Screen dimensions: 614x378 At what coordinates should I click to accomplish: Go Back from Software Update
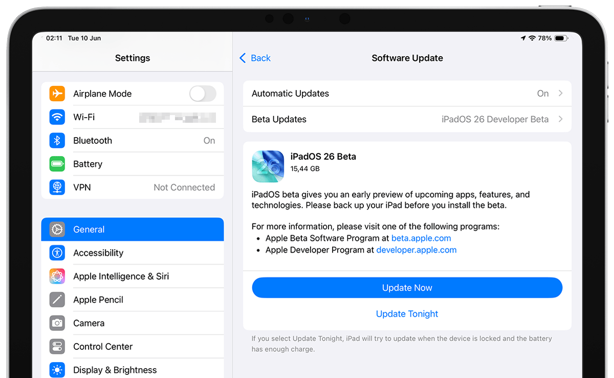coord(255,58)
